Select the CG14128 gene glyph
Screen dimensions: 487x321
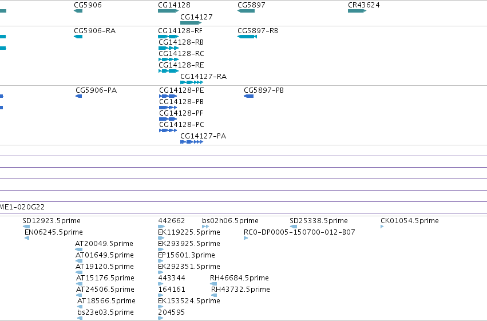pos(168,11)
